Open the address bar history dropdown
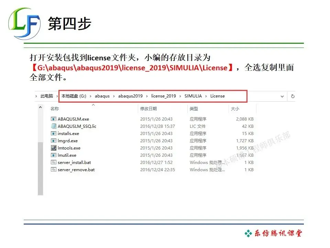Viewport: 330px width, 248px height. [x=282, y=96]
